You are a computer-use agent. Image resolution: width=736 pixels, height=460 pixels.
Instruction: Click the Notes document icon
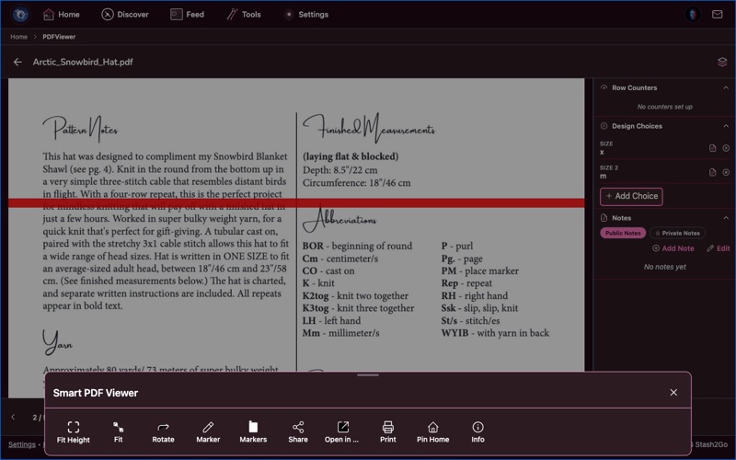tap(604, 218)
